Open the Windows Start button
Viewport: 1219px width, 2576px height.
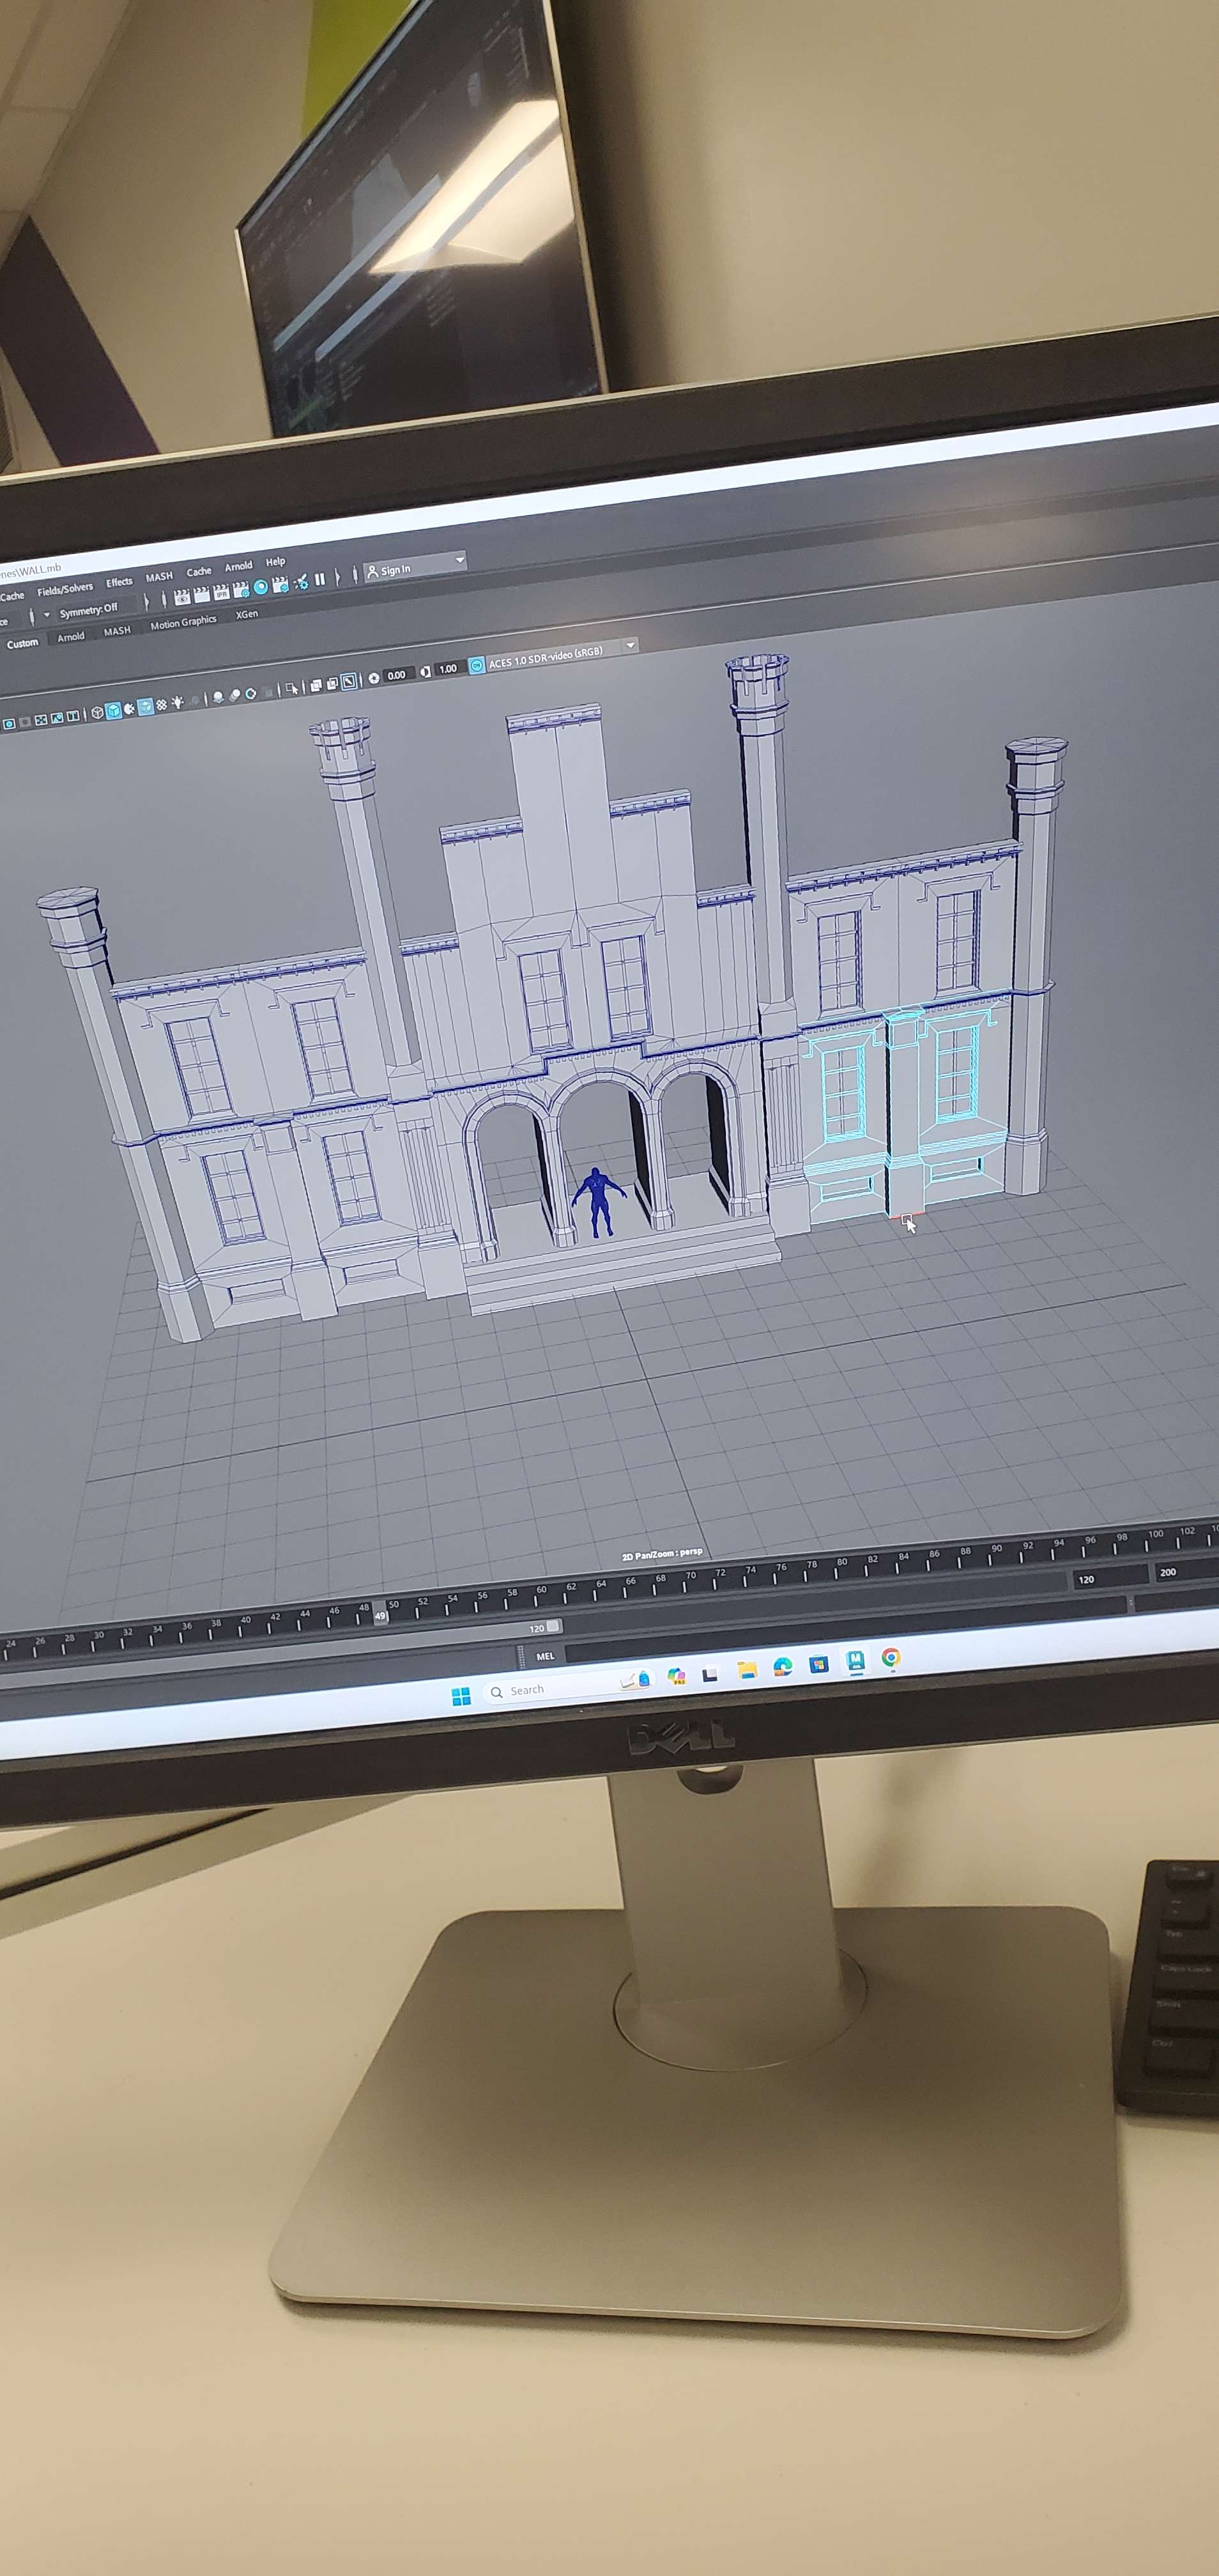pos(461,1696)
